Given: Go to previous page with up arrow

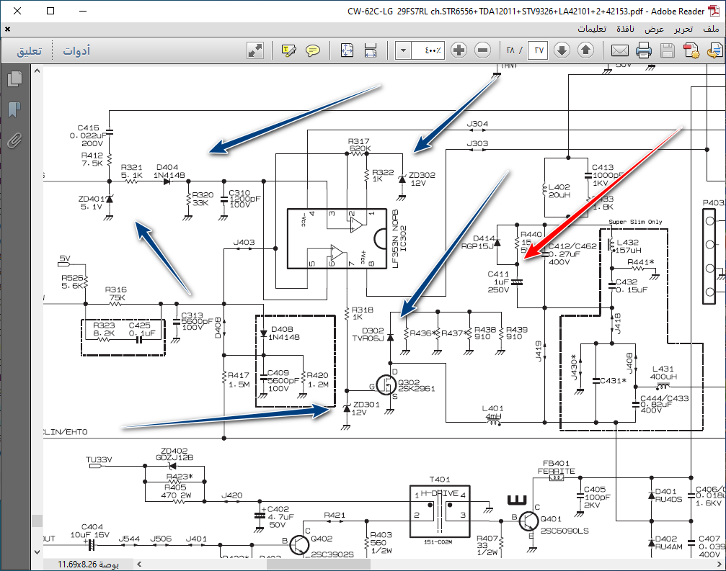Looking at the screenshot, I should pyautogui.click(x=585, y=50).
